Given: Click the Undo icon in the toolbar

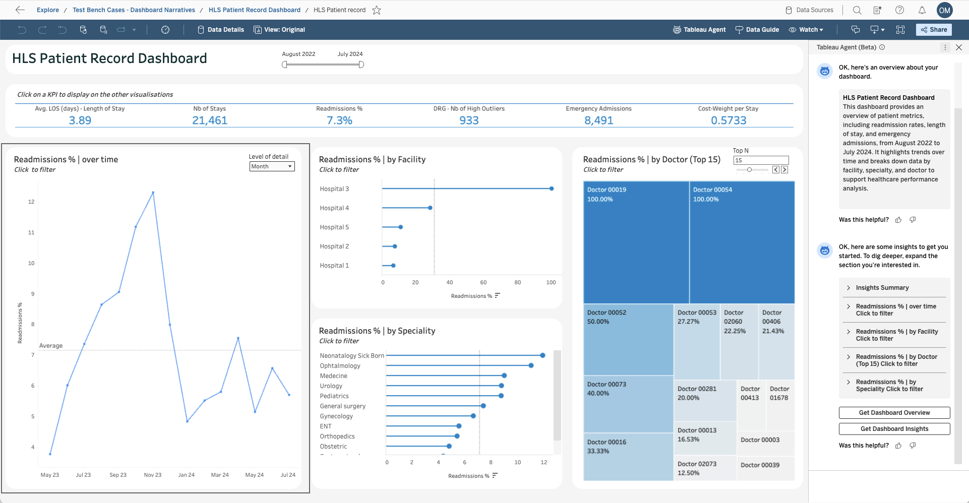Looking at the screenshot, I should coord(22,30).
